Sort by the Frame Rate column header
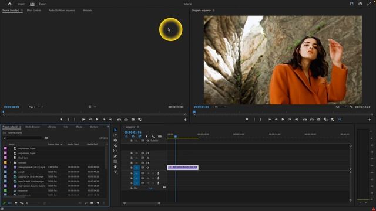This screenshot has width=376, height=211. (53, 144)
